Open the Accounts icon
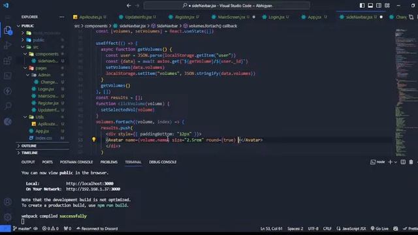 point(8,202)
